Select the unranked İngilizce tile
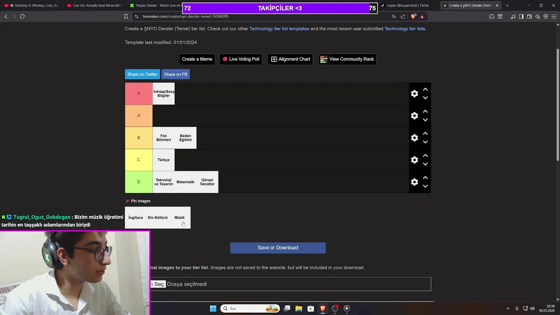This screenshot has height=315, width=560. point(136,217)
